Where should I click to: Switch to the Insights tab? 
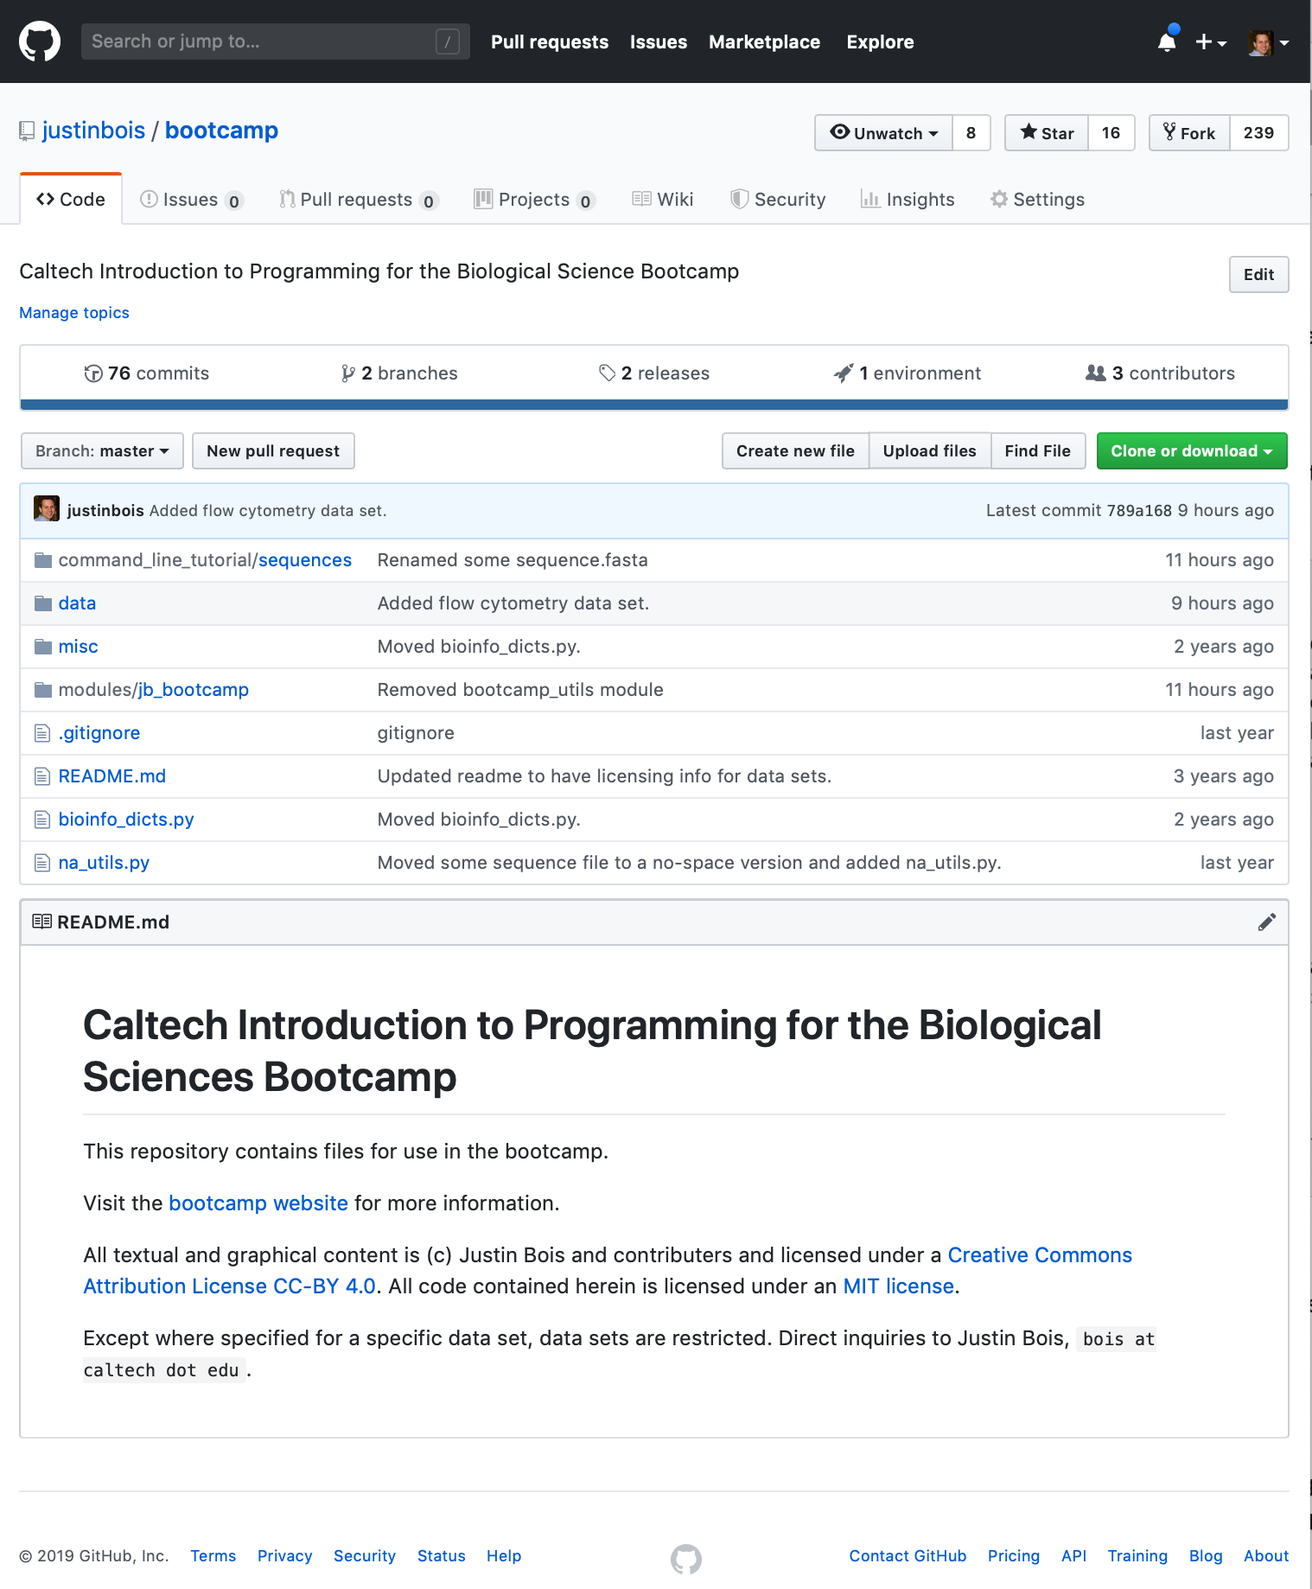tap(908, 200)
